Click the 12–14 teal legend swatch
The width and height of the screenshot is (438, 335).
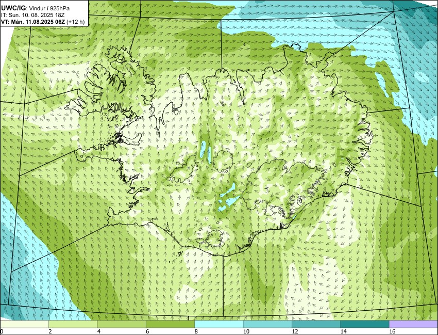point(316,324)
